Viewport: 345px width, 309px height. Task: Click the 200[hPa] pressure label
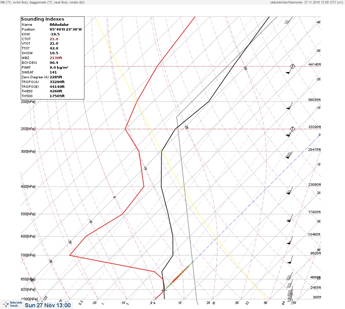click(x=28, y=102)
